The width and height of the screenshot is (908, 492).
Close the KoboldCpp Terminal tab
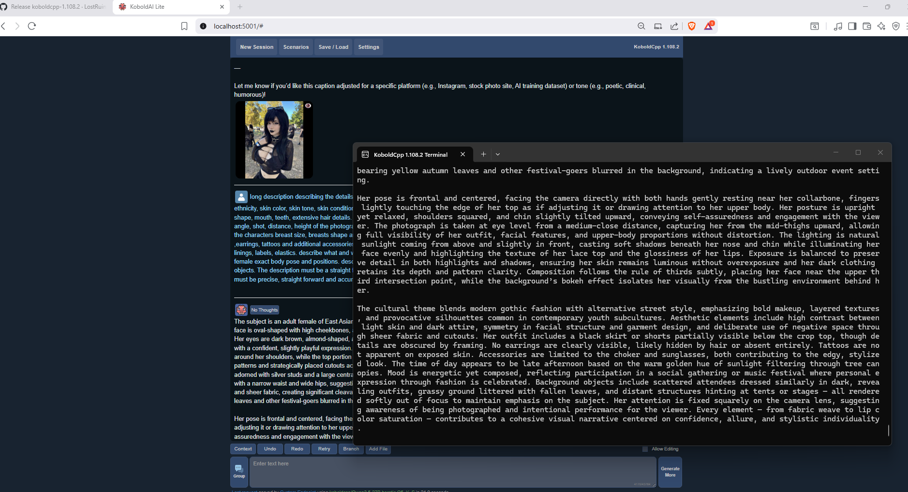click(x=463, y=154)
